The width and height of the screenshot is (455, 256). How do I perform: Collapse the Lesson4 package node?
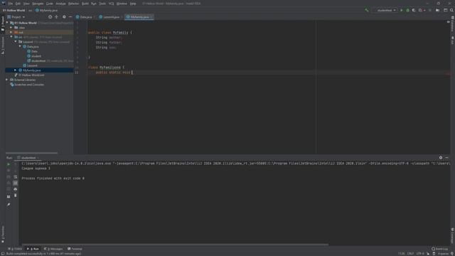16,42
